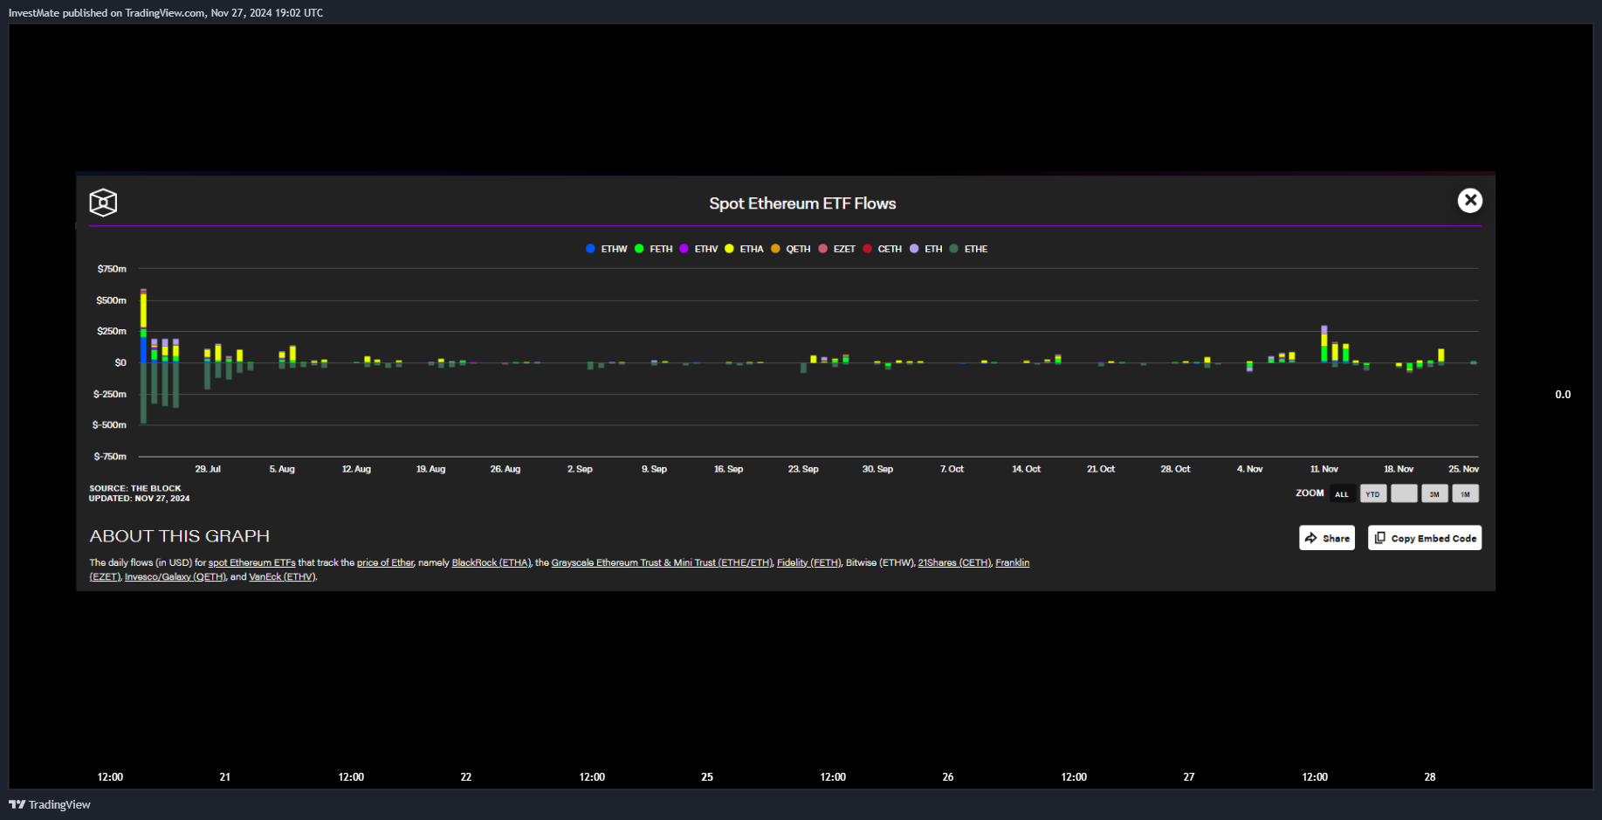Viewport: 1602px width, 820px height.
Task: Select the 3M zoom range
Action: tap(1434, 494)
